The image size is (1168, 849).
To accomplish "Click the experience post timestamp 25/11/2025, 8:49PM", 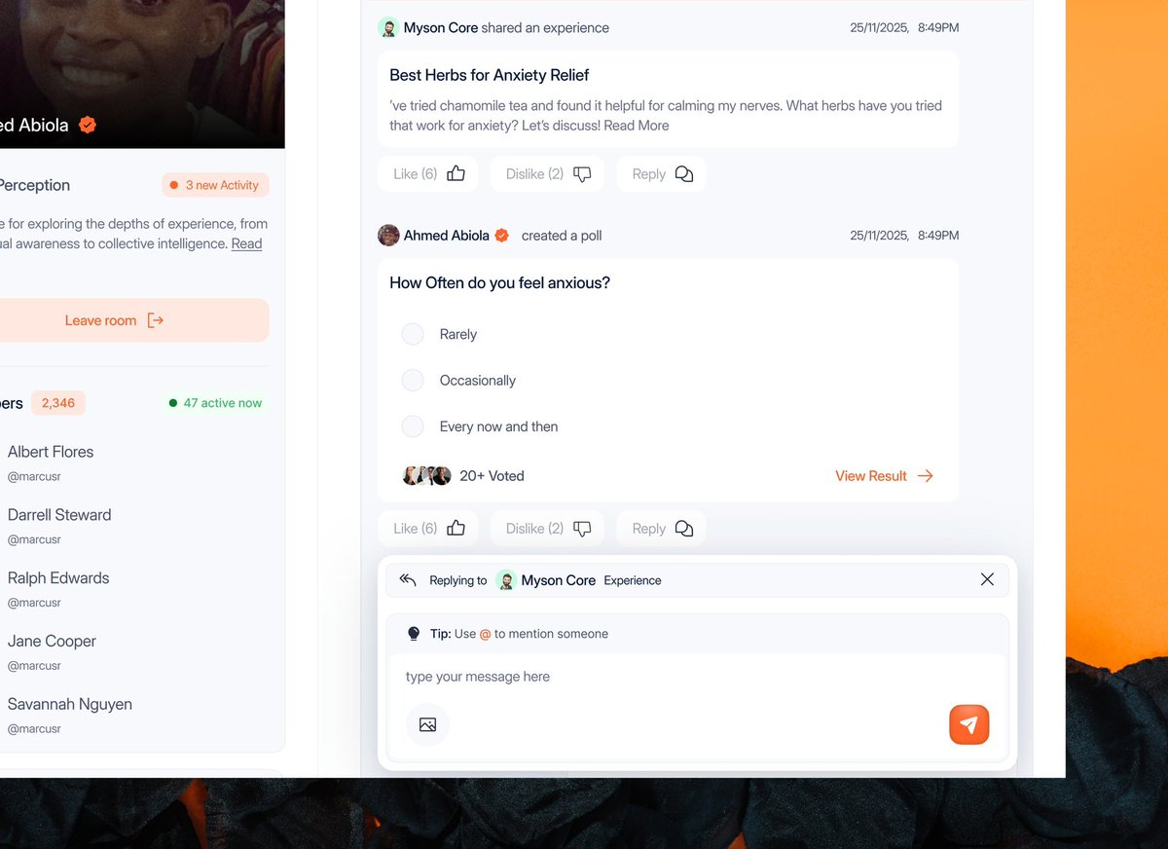I will pos(904,28).
